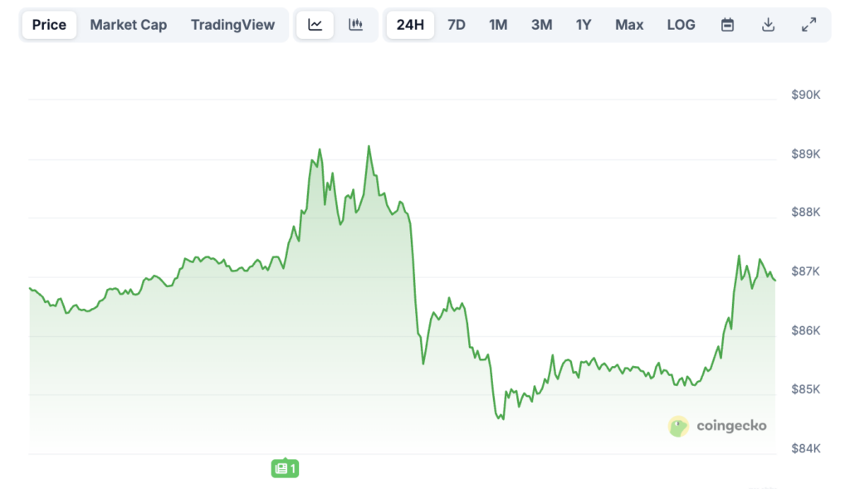The image size is (850, 489).
Task: Toggle LOG scale on the chart
Action: click(681, 25)
